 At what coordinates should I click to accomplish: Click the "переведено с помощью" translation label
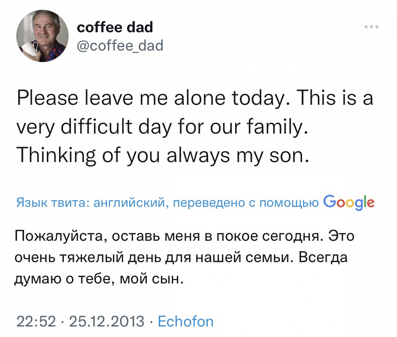pyautogui.click(x=246, y=203)
